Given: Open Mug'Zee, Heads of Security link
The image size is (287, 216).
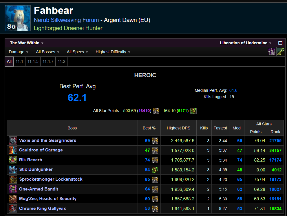Looking at the screenshot, I should (x=48, y=199).
